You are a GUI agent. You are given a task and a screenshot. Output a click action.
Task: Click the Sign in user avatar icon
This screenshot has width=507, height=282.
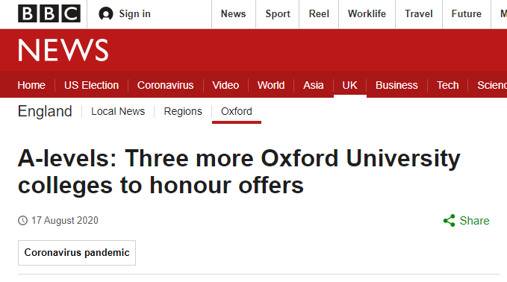pyautogui.click(x=106, y=14)
